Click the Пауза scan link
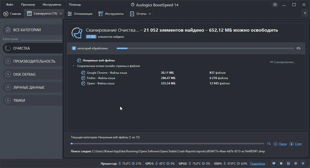The image size is (310, 168). [x=283, y=144]
